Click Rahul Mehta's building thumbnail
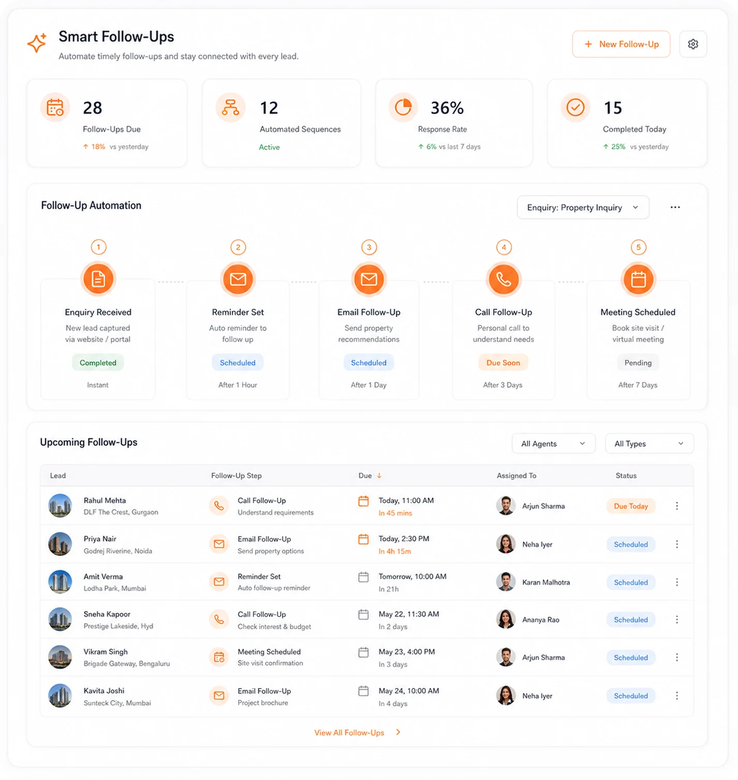 pos(60,506)
